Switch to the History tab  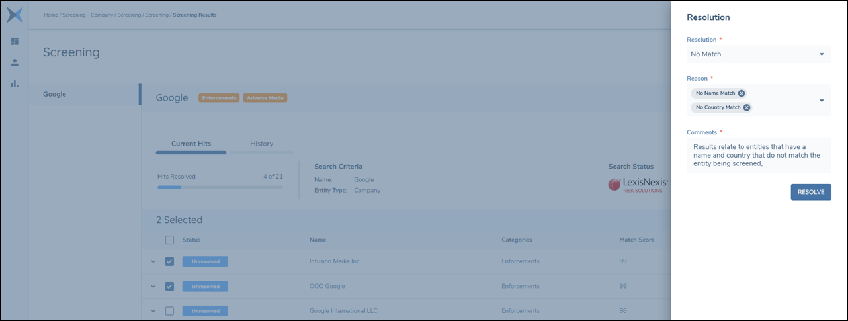[x=261, y=144]
